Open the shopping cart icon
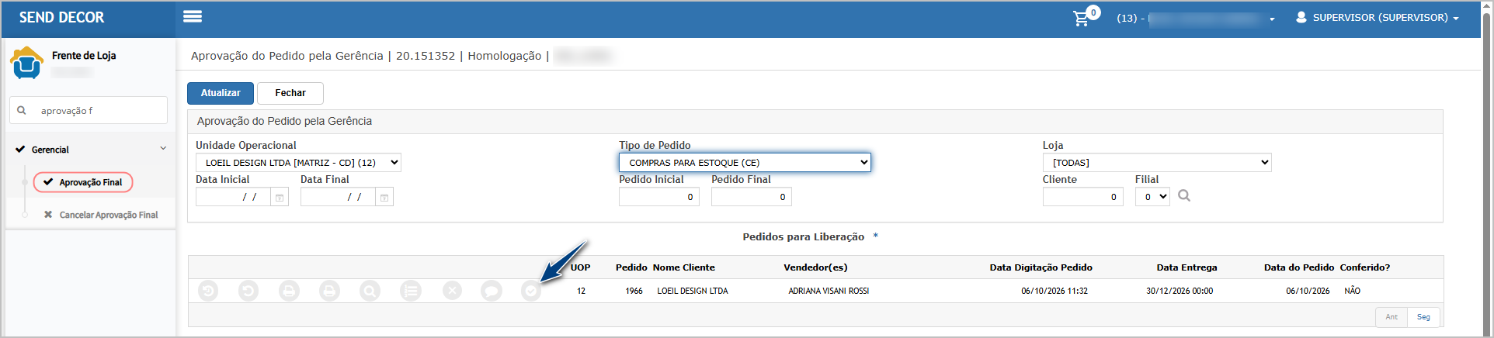 pos(1081,18)
